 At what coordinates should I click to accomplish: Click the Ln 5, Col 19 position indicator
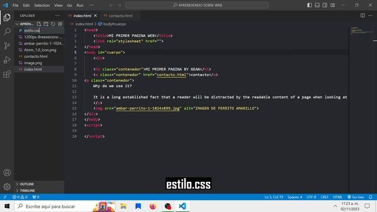coord(273,197)
